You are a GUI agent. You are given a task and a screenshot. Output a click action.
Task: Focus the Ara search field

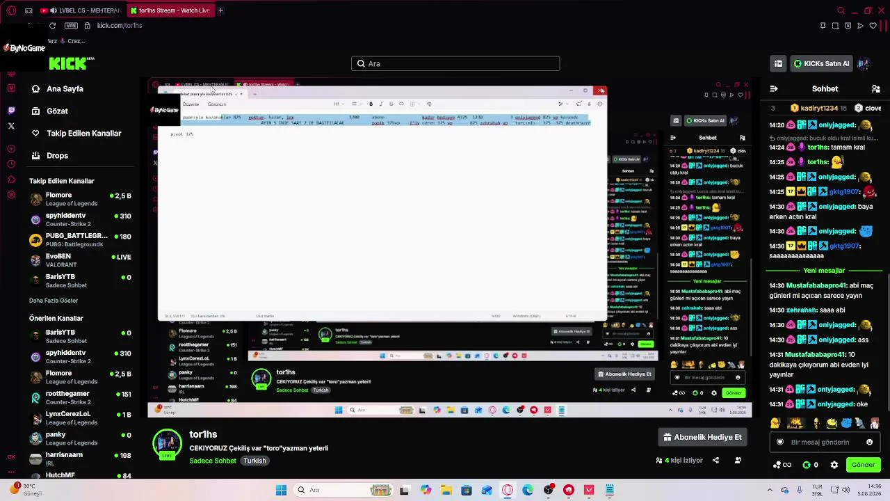455,63
